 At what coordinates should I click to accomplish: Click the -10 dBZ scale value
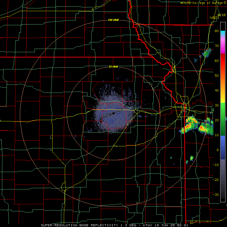click(x=216, y=165)
